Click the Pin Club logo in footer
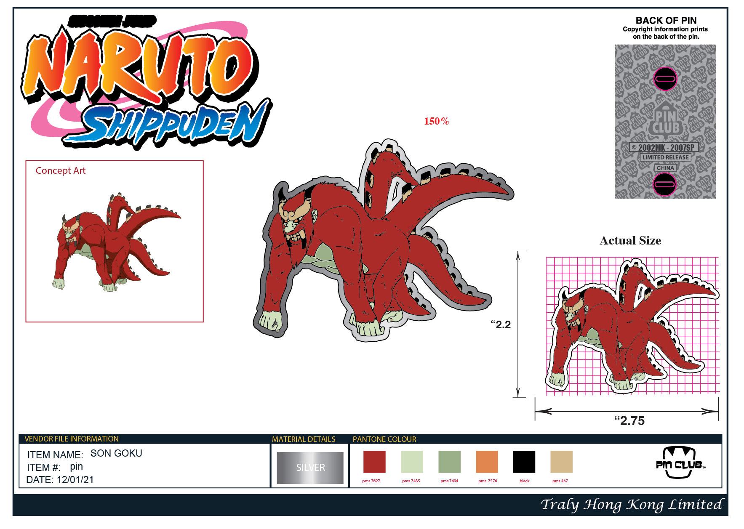The height and width of the screenshot is (529, 744). point(681,463)
